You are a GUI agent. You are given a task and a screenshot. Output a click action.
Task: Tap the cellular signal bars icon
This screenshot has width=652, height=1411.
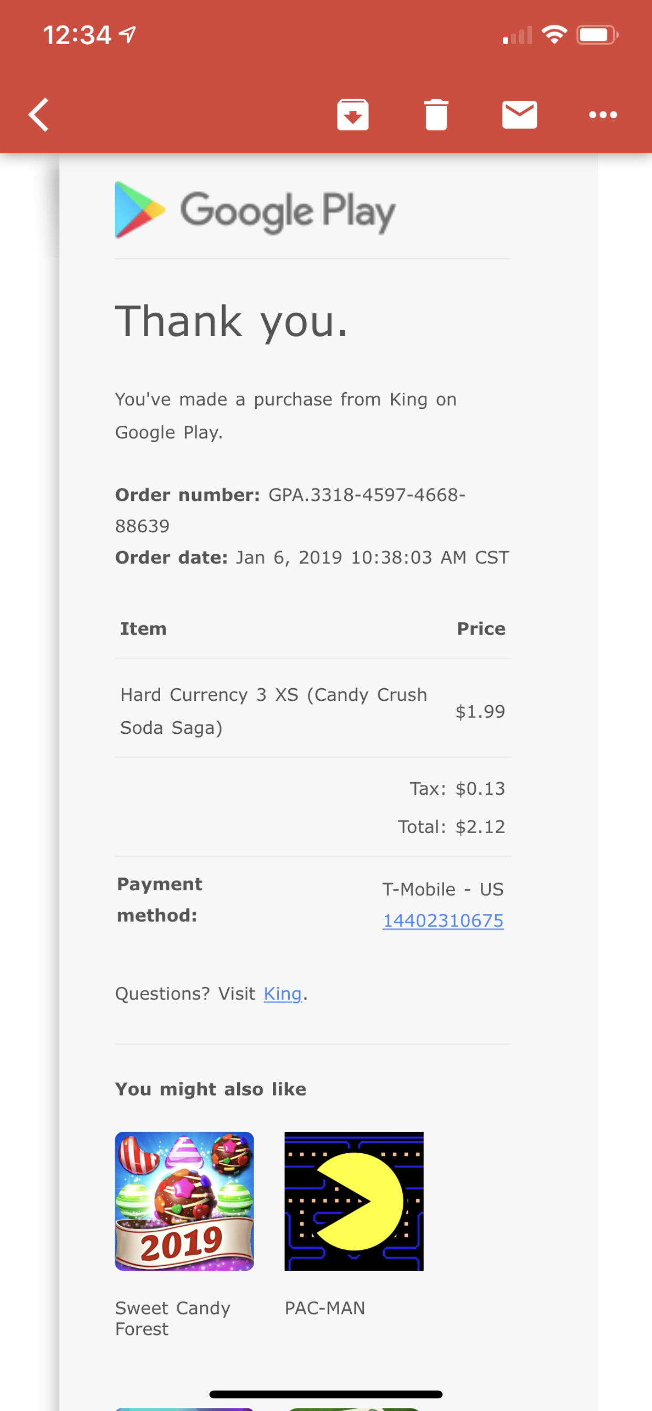point(517,35)
